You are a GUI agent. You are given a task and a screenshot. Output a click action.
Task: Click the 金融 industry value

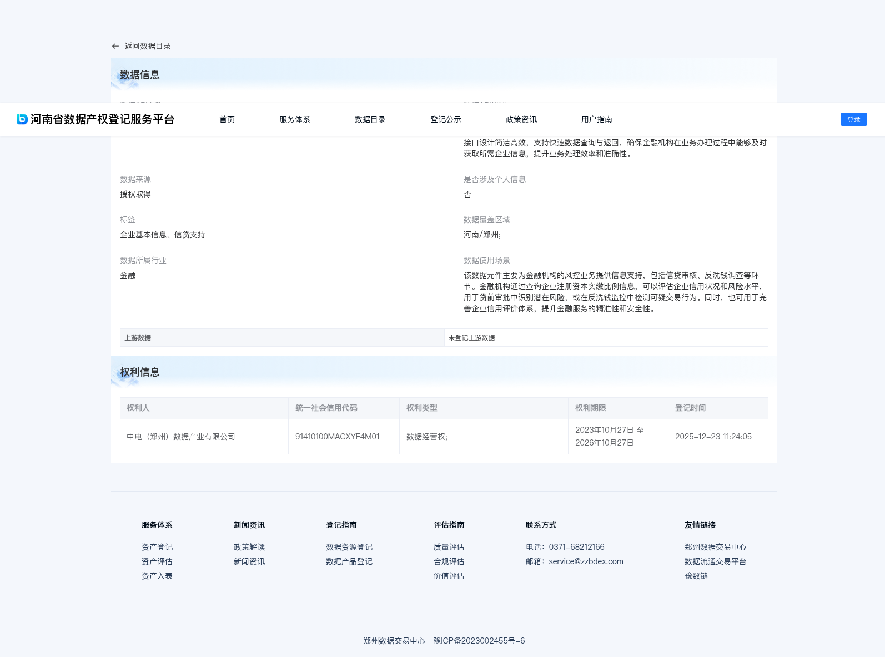tap(128, 275)
